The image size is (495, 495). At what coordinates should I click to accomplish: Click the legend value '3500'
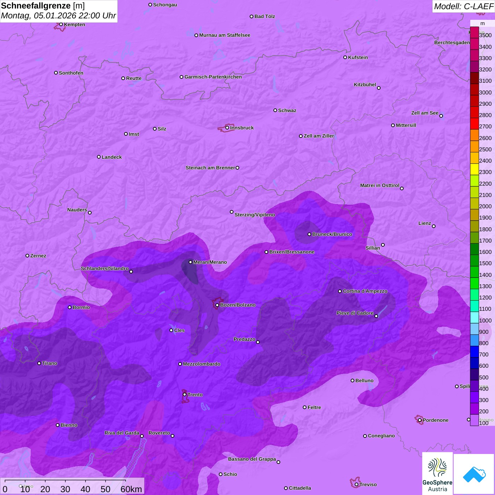(485, 35)
